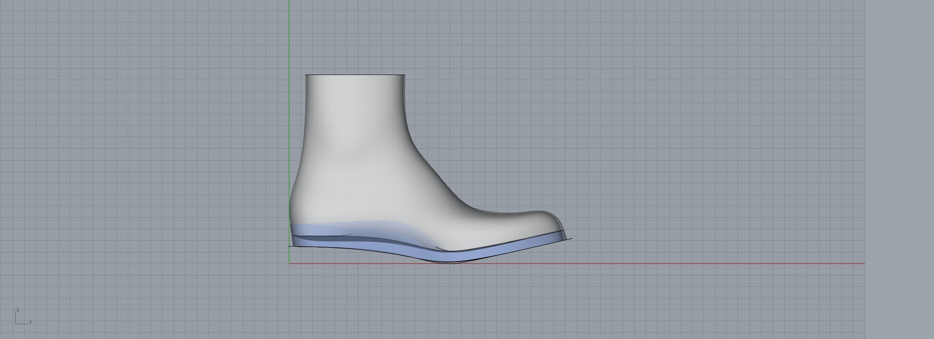
Task: Click the y label on the axis indicator
Action: [31, 322]
